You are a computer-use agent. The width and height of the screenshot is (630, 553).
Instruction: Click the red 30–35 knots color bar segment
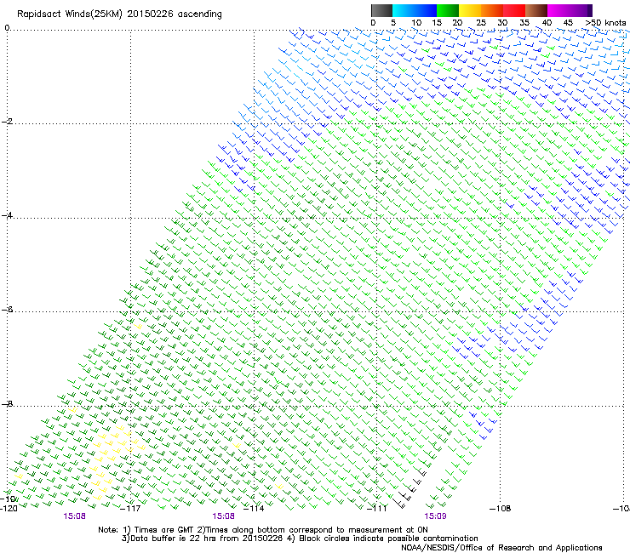coord(514,10)
